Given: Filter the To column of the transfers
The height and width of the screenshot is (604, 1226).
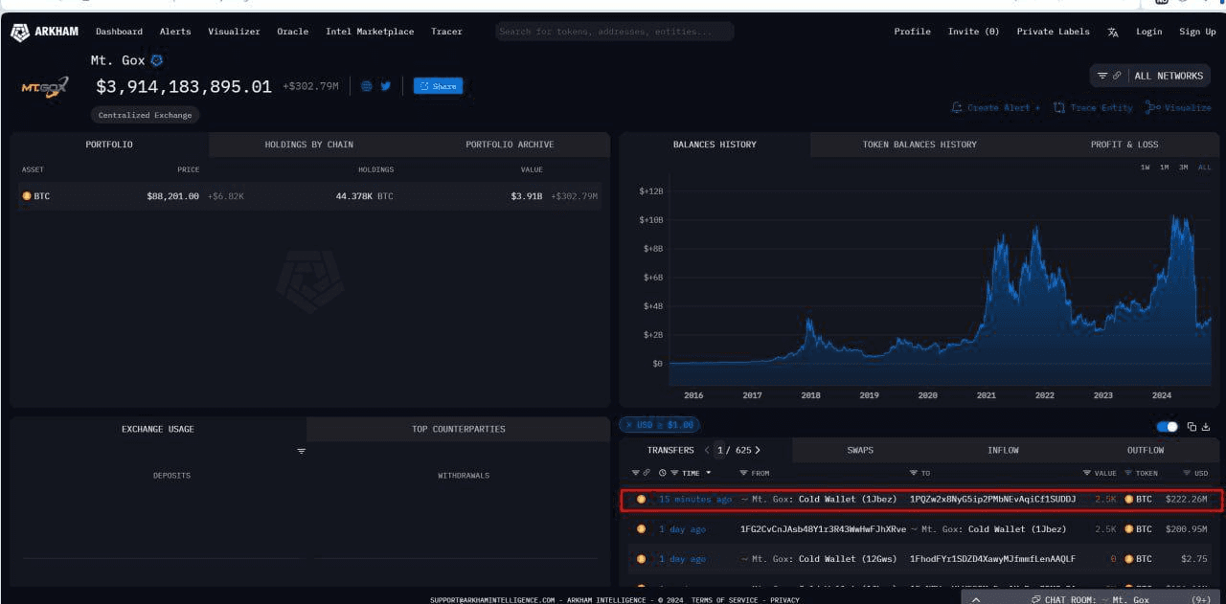Looking at the screenshot, I should 914,473.
